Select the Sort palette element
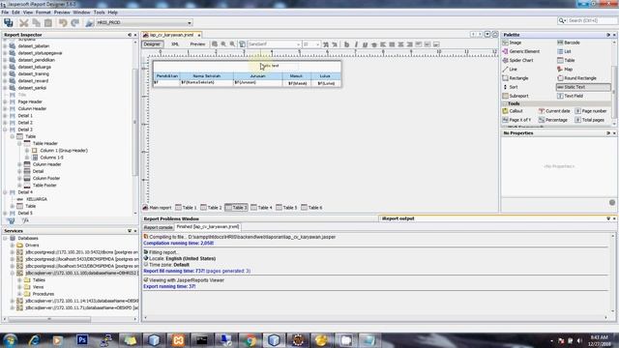This screenshot has height=348, width=619. (x=510, y=87)
